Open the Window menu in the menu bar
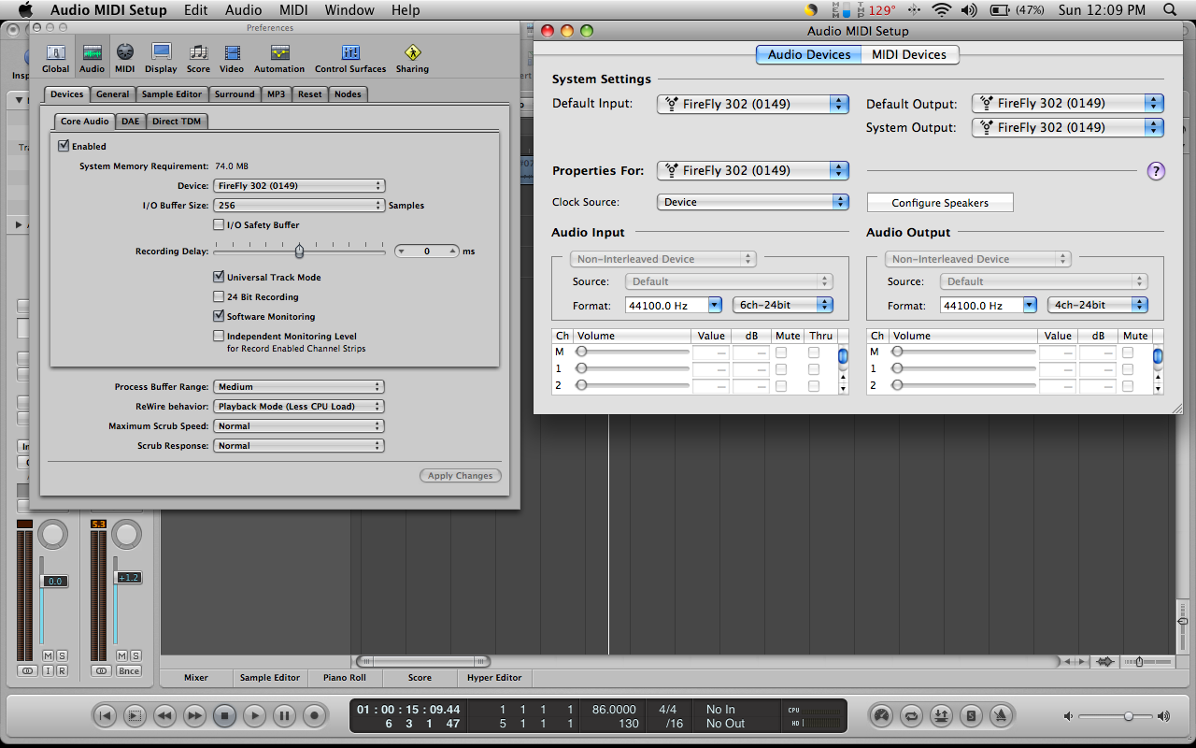This screenshot has height=748, width=1196. 349,10
